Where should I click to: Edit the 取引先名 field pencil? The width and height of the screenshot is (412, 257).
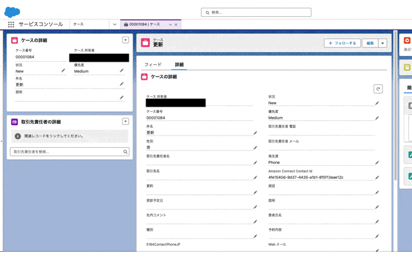[255, 177]
